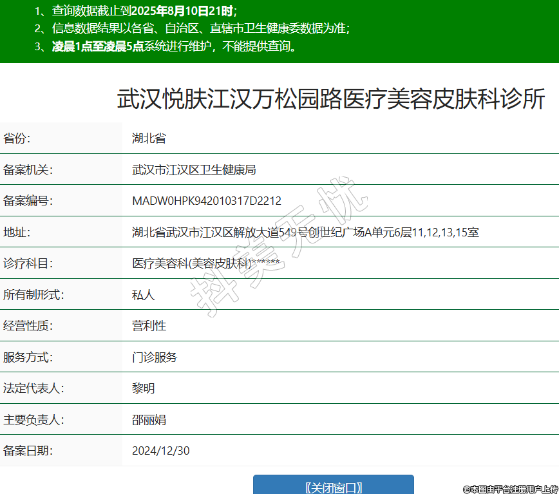The image size is (559, 494).
Task: Click the legal representative name 黎明
Action: [x=143, y=388]
